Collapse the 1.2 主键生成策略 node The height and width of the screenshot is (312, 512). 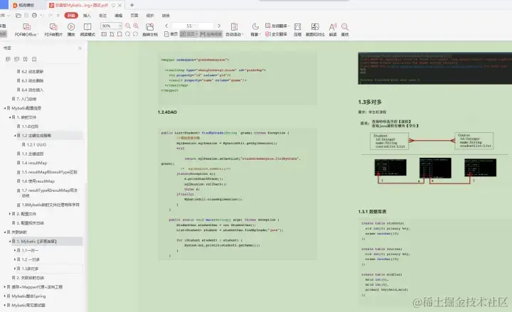tap(16, 136)
